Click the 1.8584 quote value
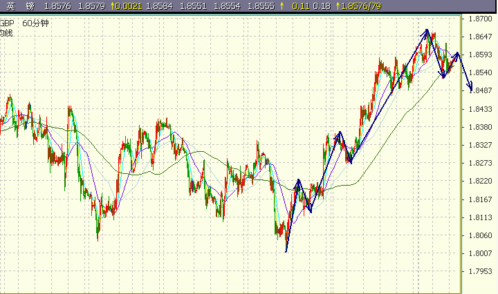The width and height of the screenshot is (498, 294). 160,6
